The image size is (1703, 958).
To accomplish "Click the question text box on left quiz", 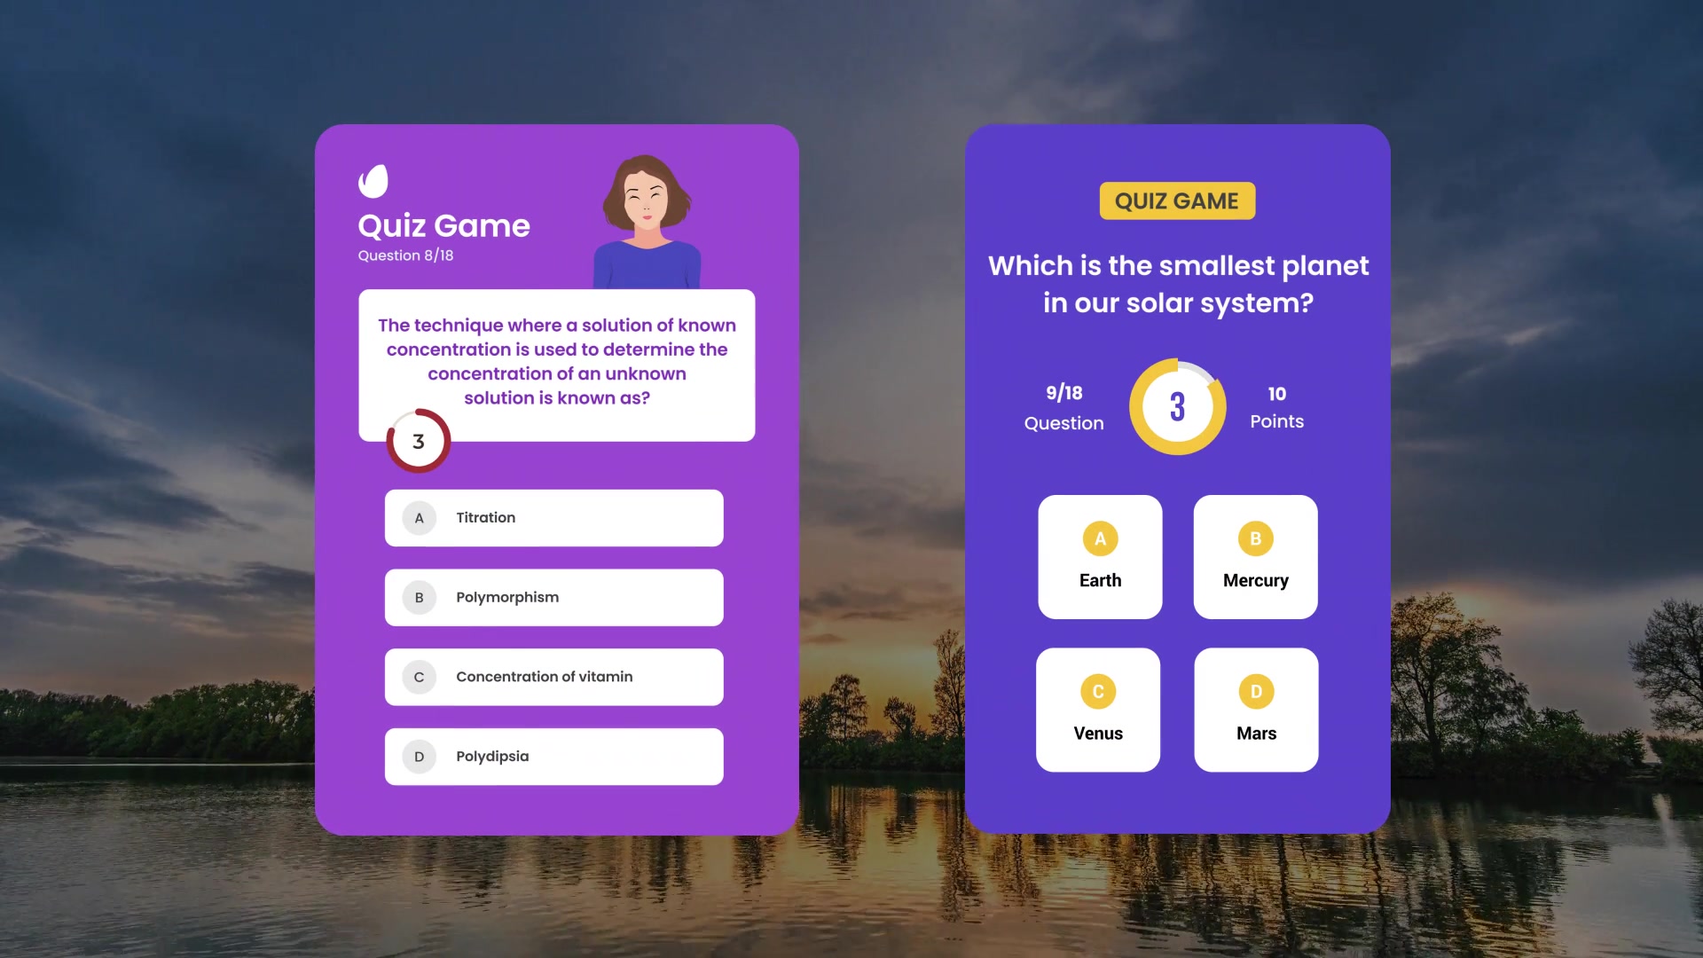I will [557, 361].
